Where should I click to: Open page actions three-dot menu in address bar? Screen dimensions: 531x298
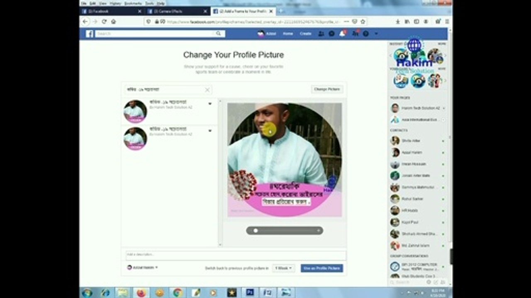tap(346, 22)
